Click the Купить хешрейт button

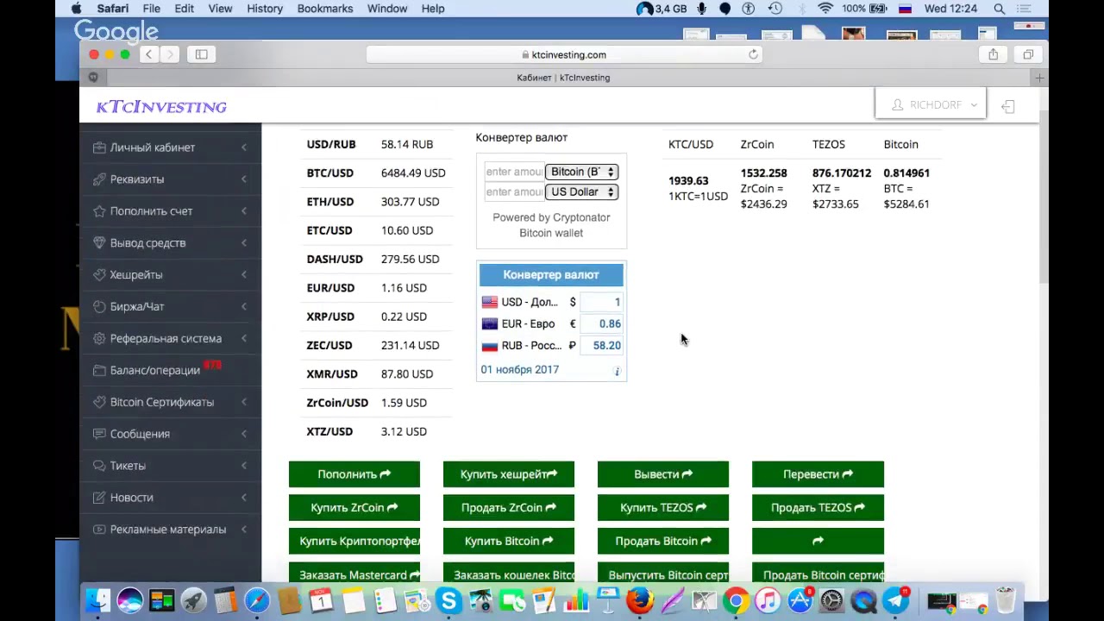click(509, 474)
